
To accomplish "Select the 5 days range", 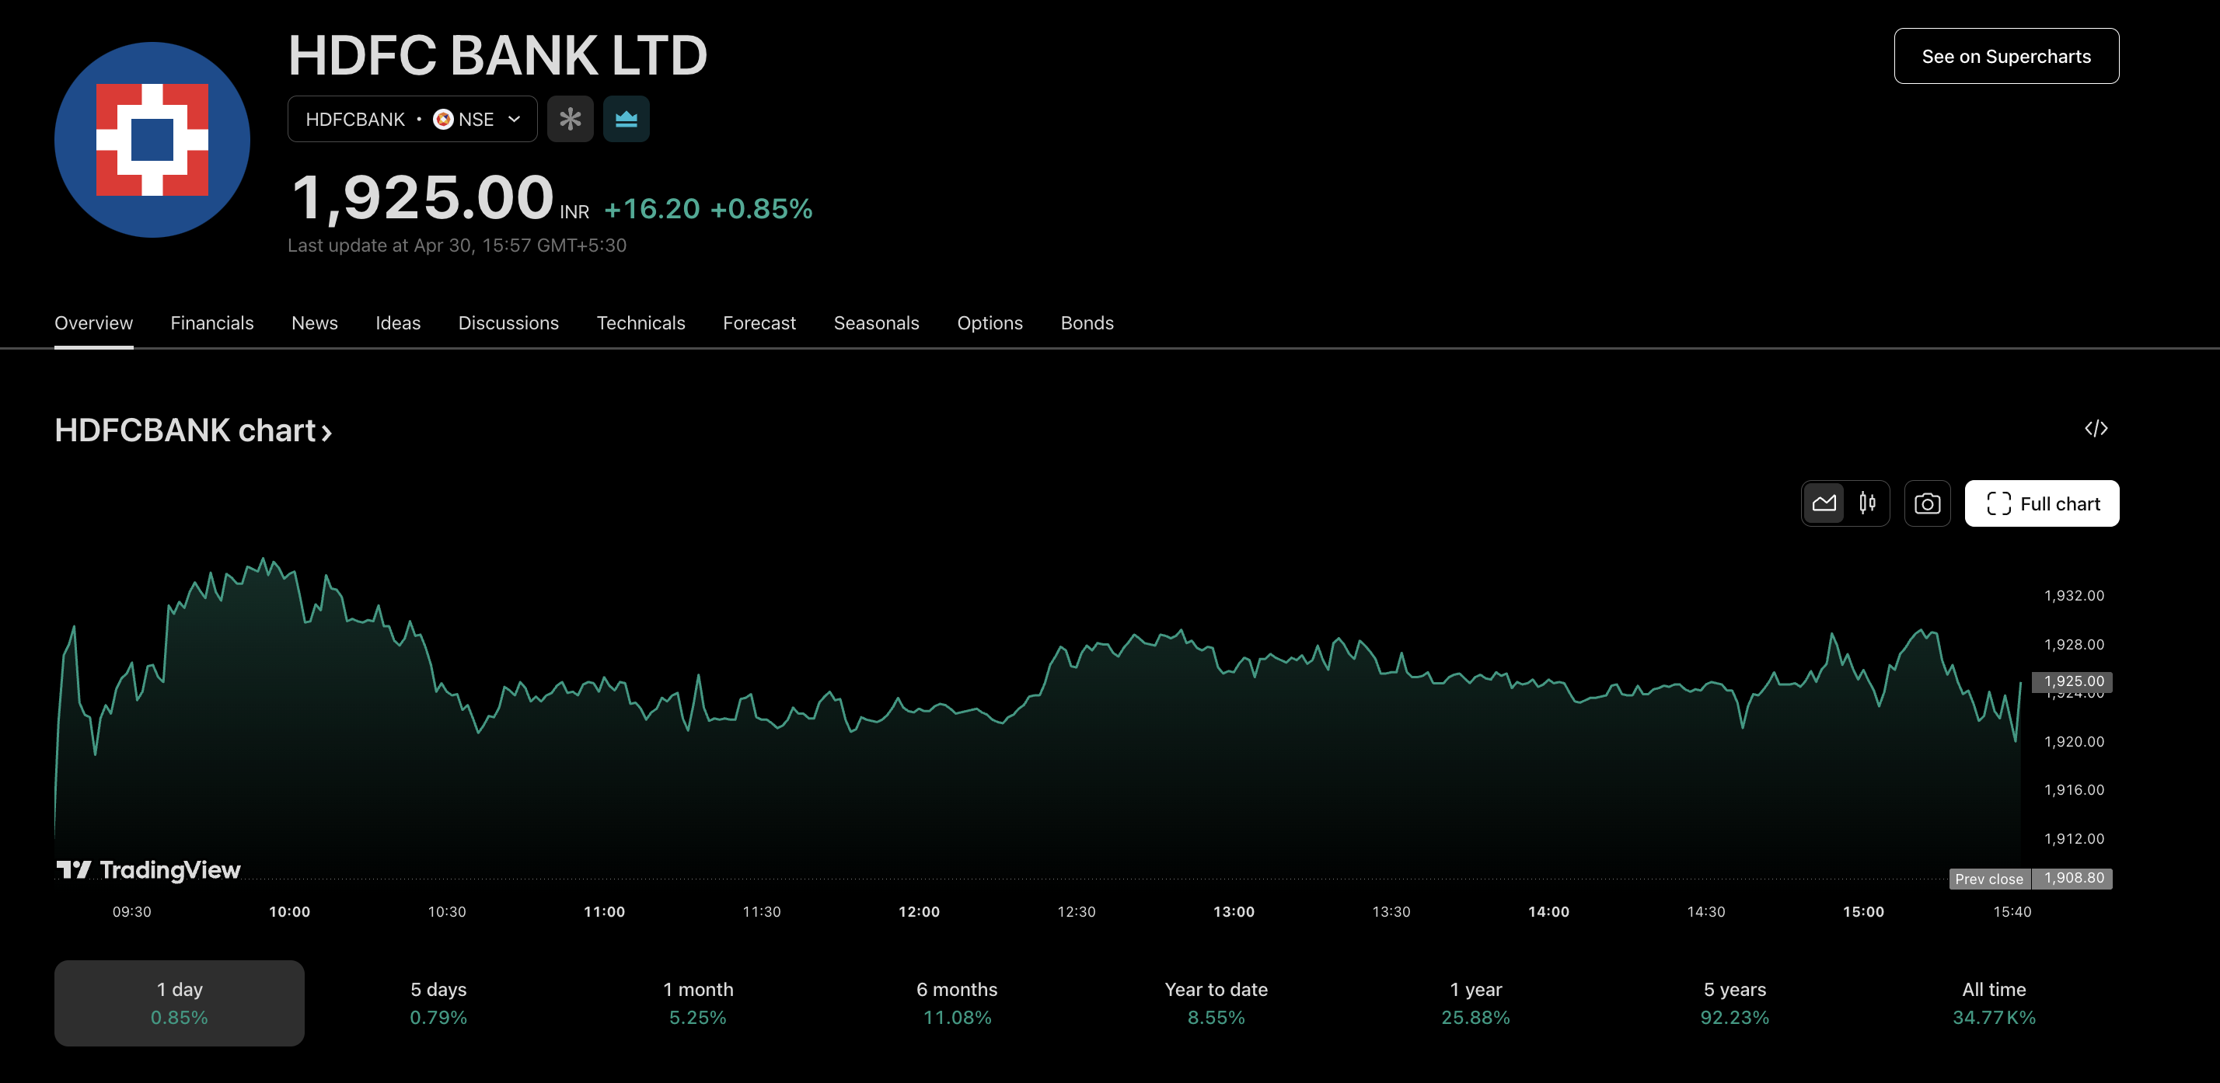I will point(438,1003).
